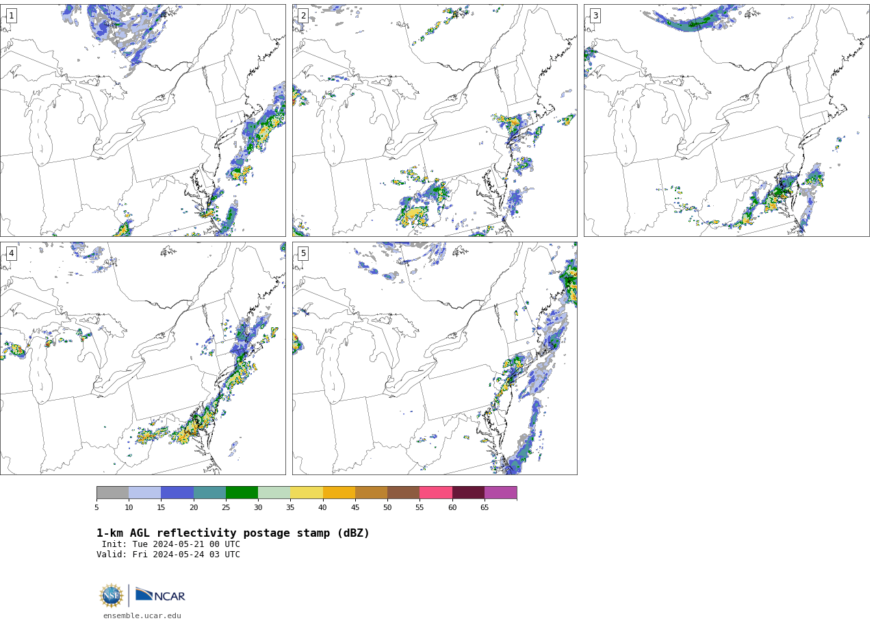Click the panel number 3 label

[x=595, y=16]
